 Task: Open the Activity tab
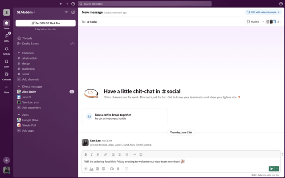coord(7,50)
